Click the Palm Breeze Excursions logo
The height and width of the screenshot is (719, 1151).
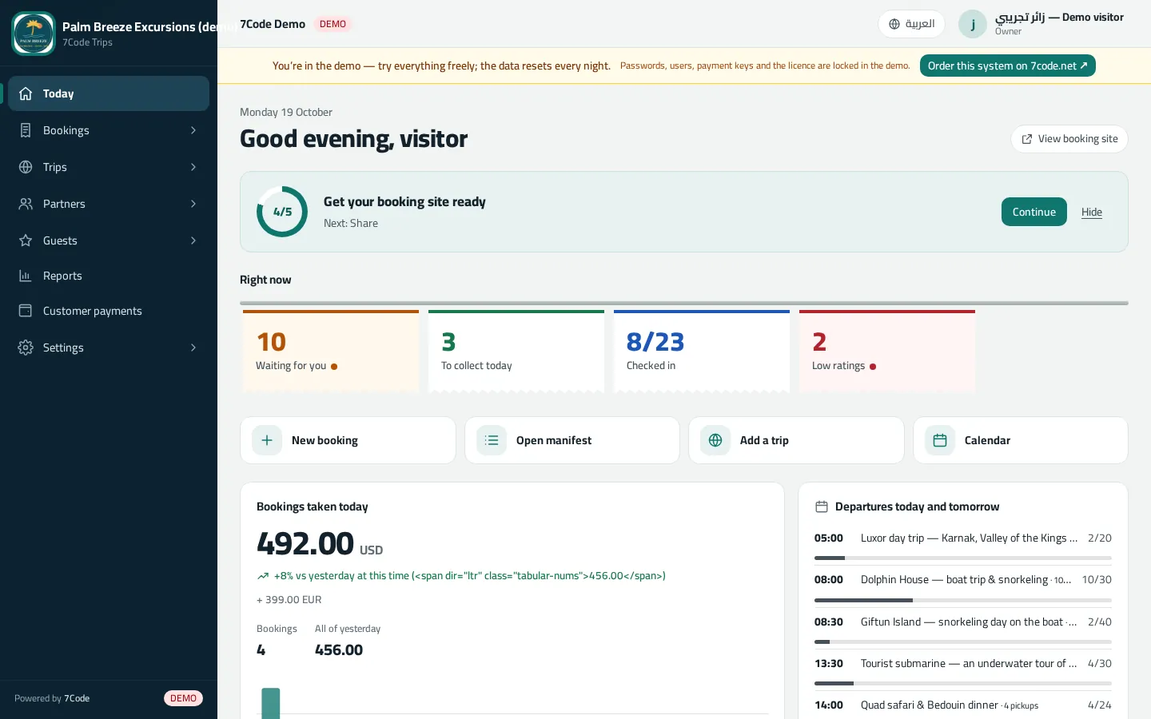click(x=34, y=34)
